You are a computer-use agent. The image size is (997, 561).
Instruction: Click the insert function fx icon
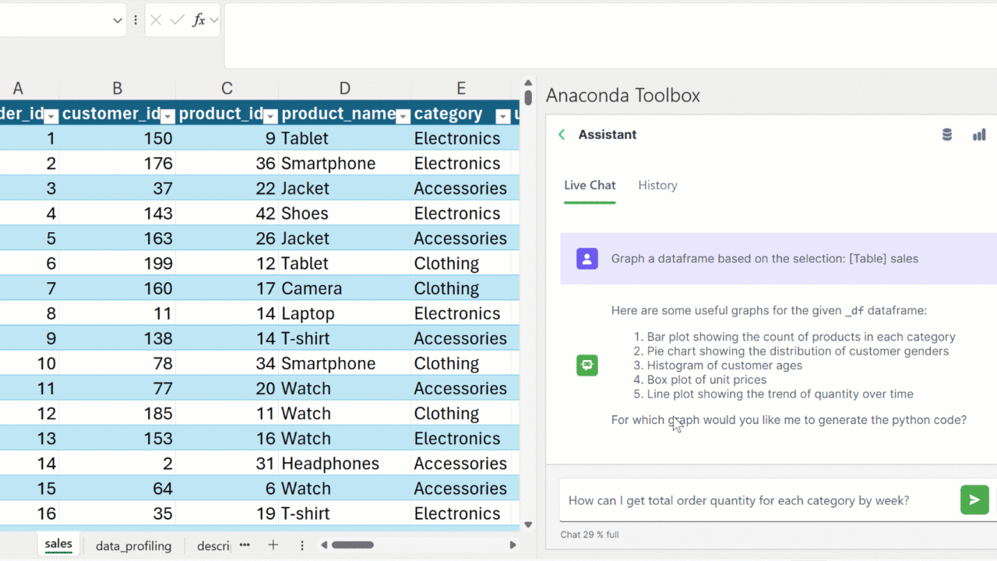199,20
